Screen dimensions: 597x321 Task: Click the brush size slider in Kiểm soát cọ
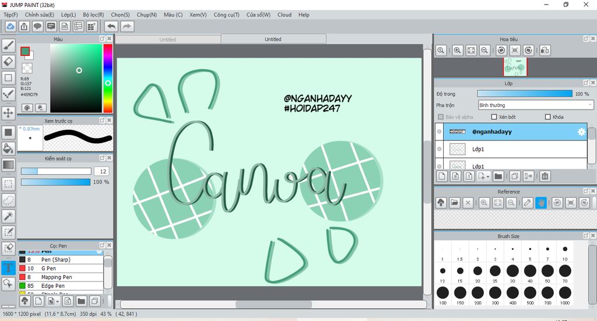56,171
